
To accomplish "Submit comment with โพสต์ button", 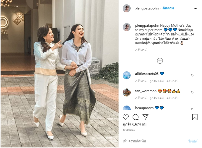I will click(x=193, y=141).
